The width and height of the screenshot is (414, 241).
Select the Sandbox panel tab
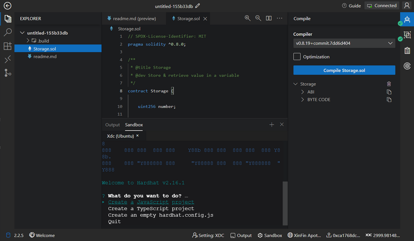tap(134, 125)
